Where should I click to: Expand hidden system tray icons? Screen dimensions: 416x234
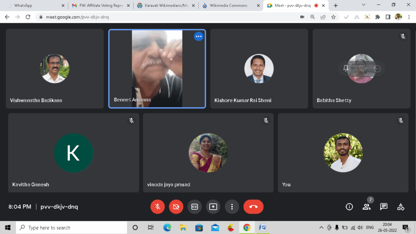coord(321,227)
